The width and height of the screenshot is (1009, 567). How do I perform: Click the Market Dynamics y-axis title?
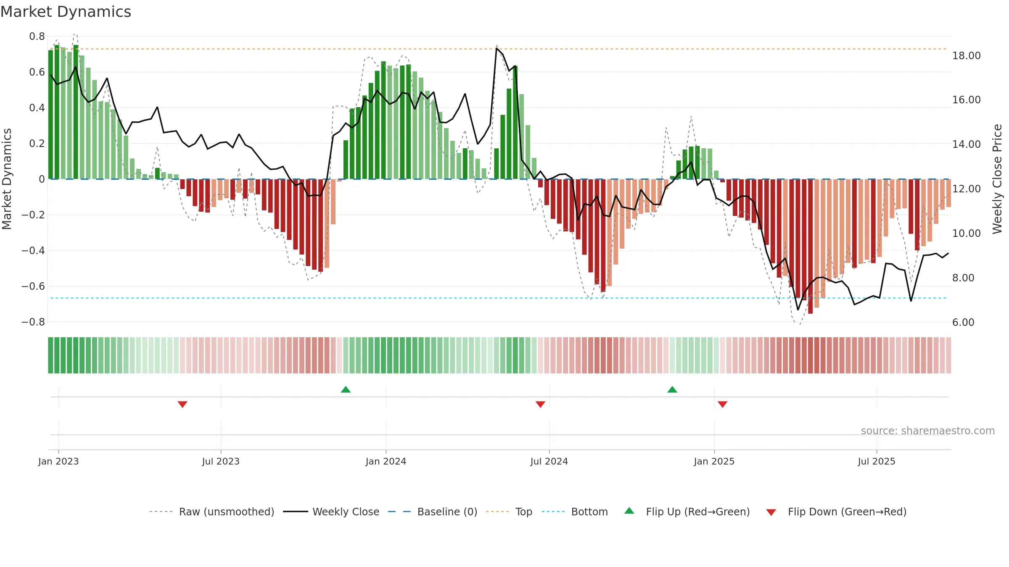7,179
